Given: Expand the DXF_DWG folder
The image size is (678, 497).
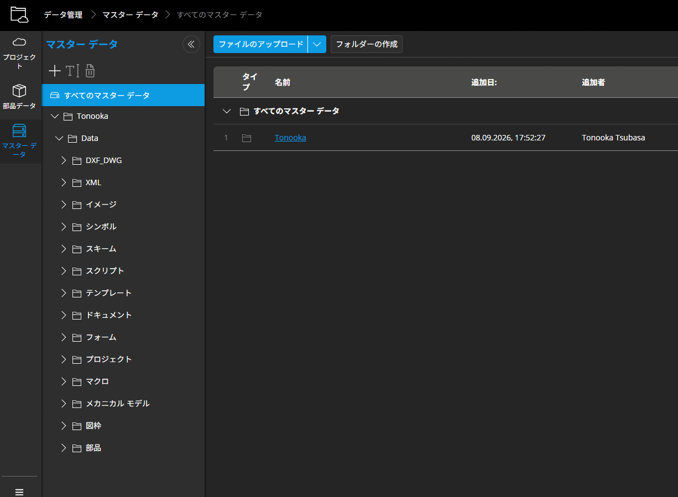Looking at the screenshot, I should 64,160.
